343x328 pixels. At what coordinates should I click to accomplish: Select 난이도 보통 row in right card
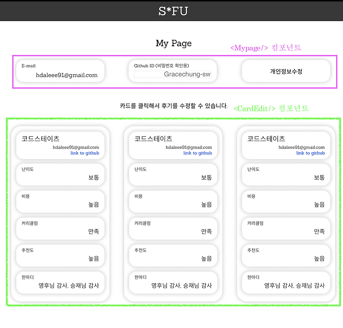coord(286,175)
